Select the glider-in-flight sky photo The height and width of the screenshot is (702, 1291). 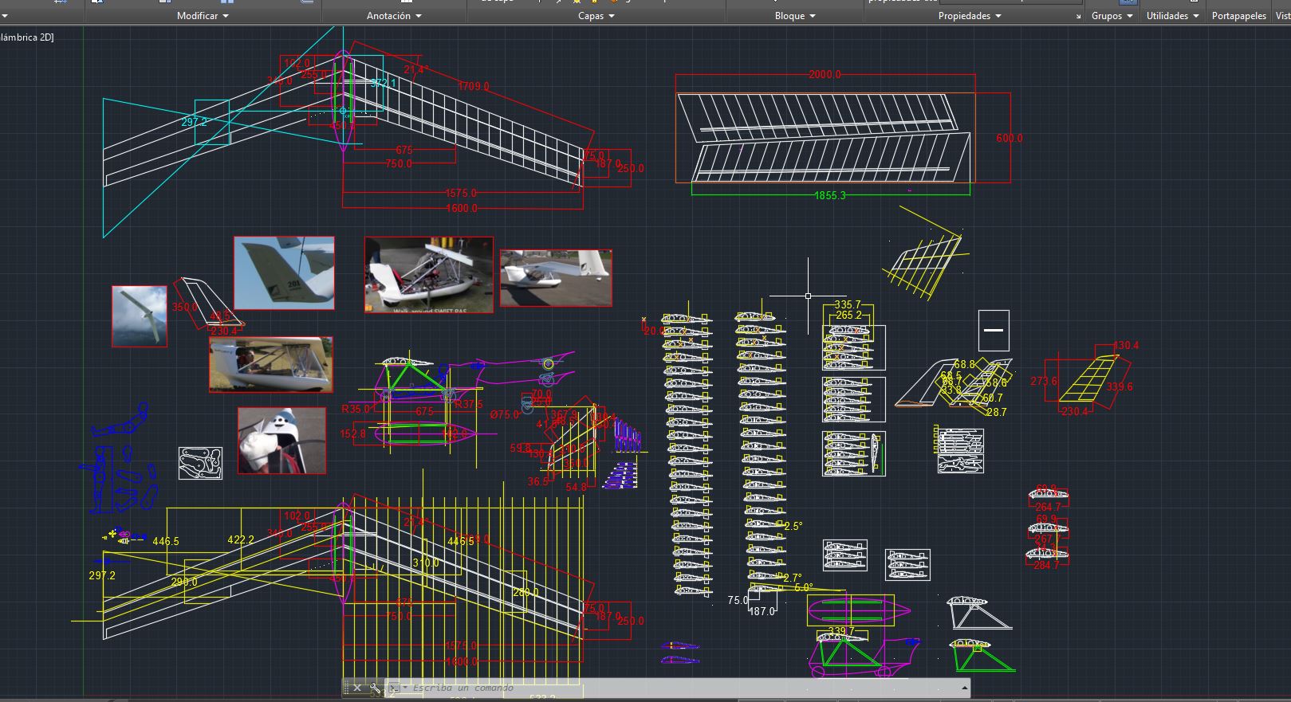click(x=140, y=316)
